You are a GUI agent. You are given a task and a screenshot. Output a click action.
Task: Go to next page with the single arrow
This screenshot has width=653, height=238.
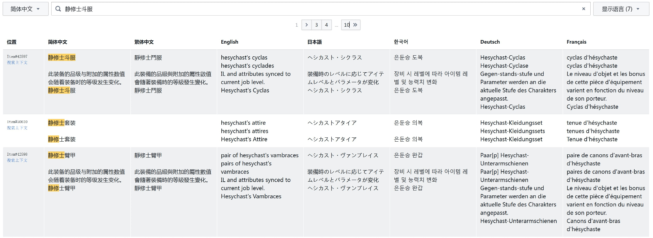coord(306,25)
